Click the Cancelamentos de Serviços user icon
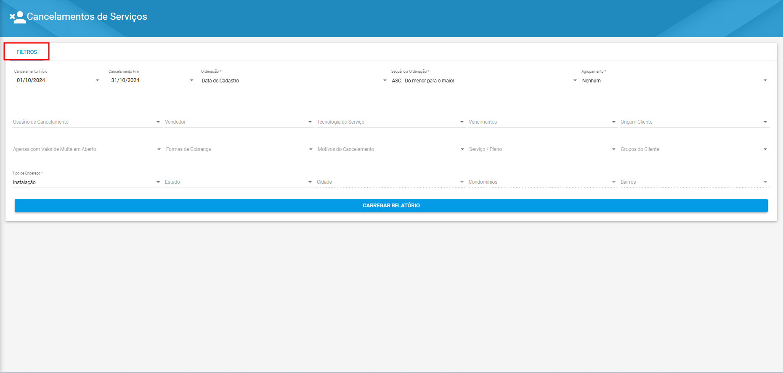Viewport: 783px width, 373px height. [x=18, y=17]
